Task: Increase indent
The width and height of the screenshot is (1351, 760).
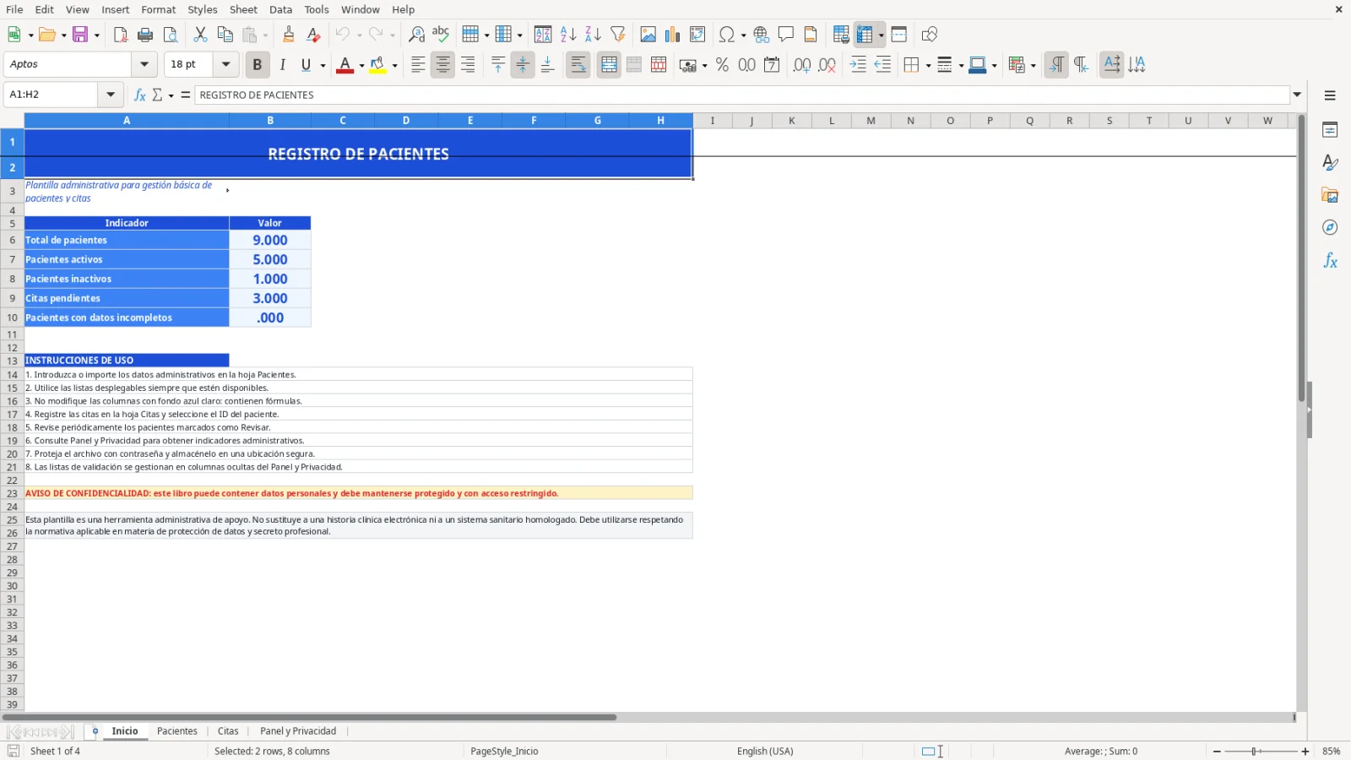Action: 858,65
